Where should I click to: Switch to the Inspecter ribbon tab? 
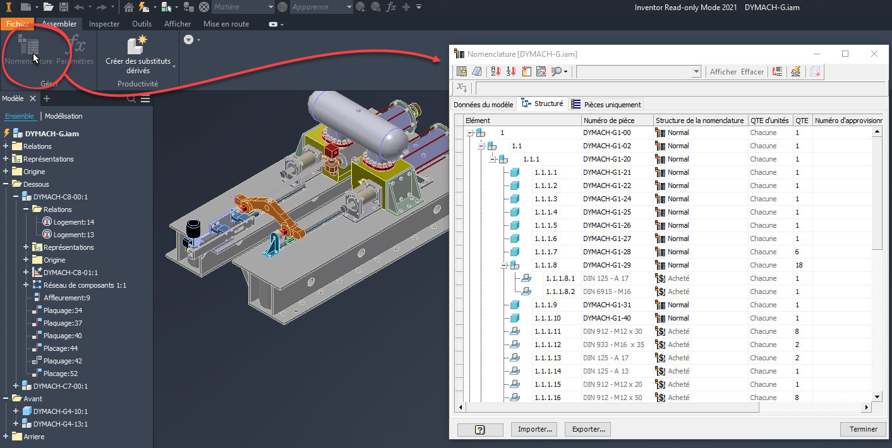pos(104,24)
